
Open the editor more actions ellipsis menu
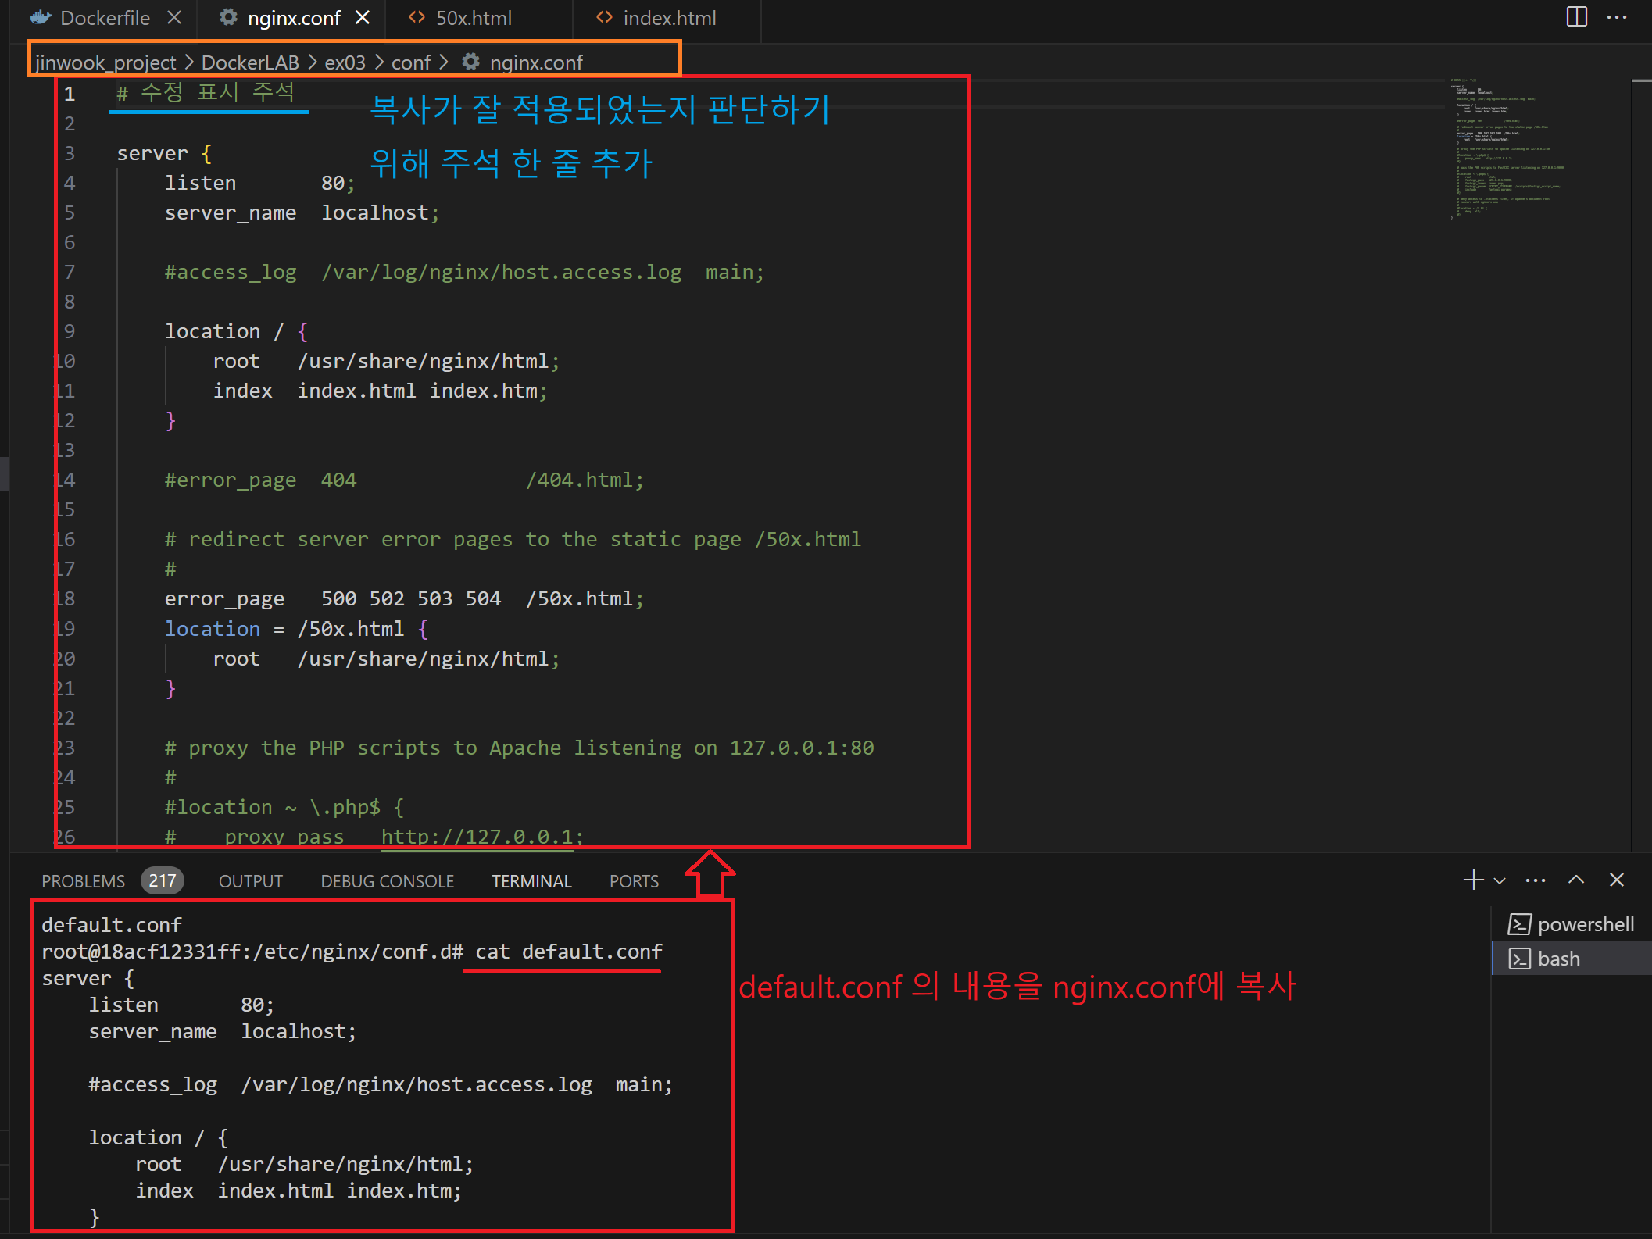pyautogui.click(x=1617, y=17)
